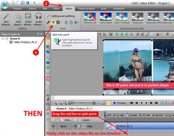Click the blue play icon in quick access

click(28, 3)
